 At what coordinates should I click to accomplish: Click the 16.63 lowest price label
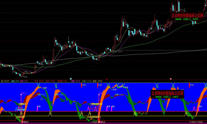tap(25, 77)
